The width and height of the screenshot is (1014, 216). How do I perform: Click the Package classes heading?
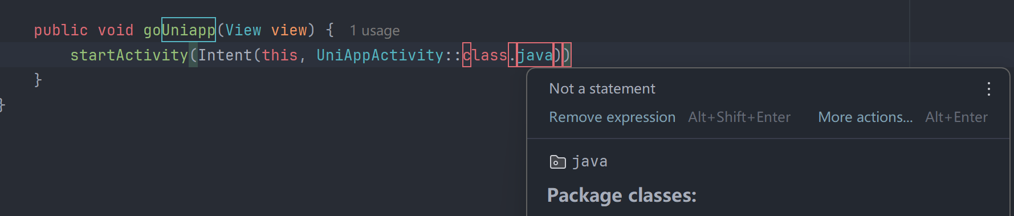[622, 195]
